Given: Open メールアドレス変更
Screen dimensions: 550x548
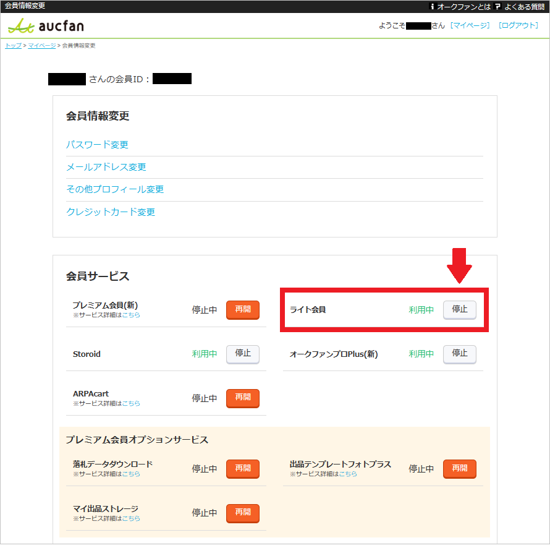Looking at the screenshot, I should (x=106, y=167).
